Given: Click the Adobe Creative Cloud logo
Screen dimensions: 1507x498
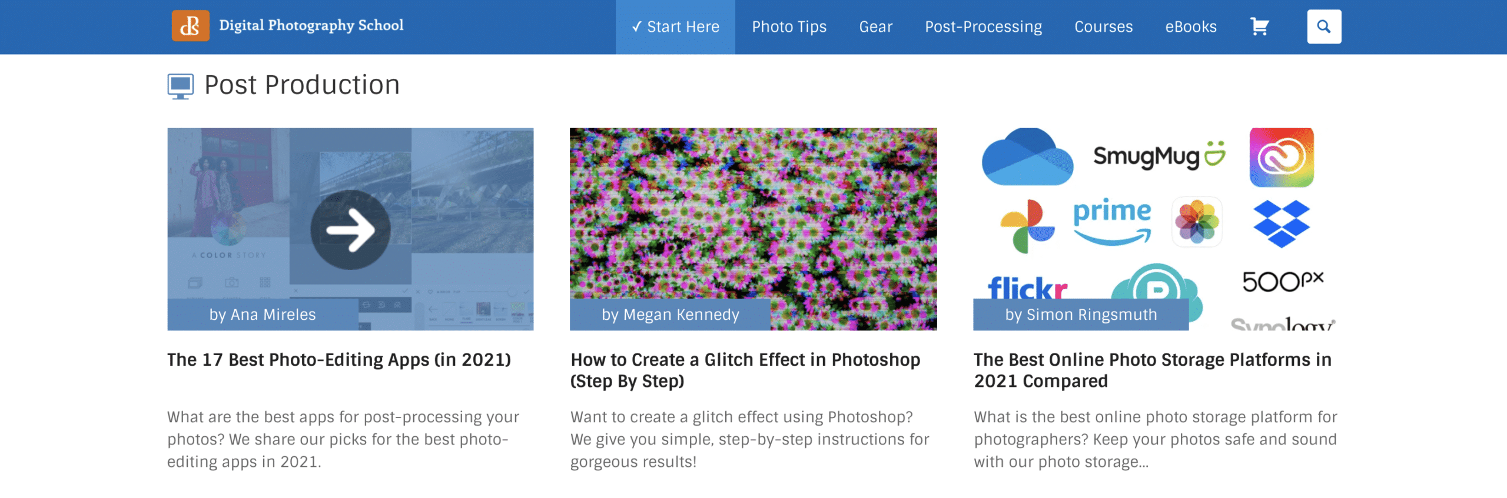Looking at the screenshot, I should click(x=1282, y=158).
